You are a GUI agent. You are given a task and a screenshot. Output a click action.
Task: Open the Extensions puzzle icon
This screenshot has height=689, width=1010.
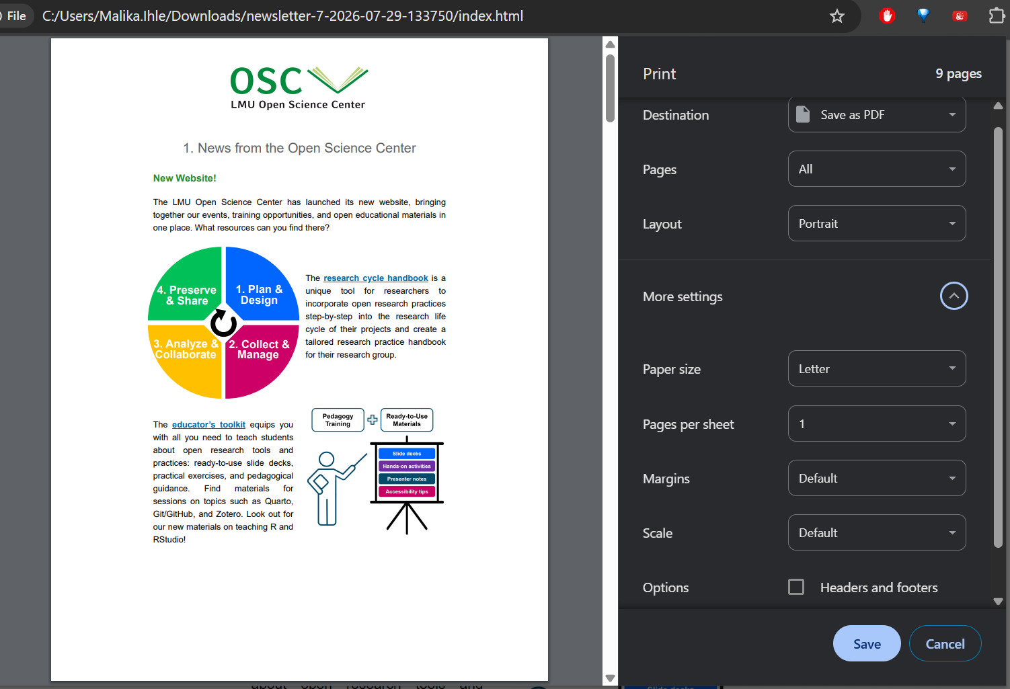pyautogui.click(x=997, y=15)
